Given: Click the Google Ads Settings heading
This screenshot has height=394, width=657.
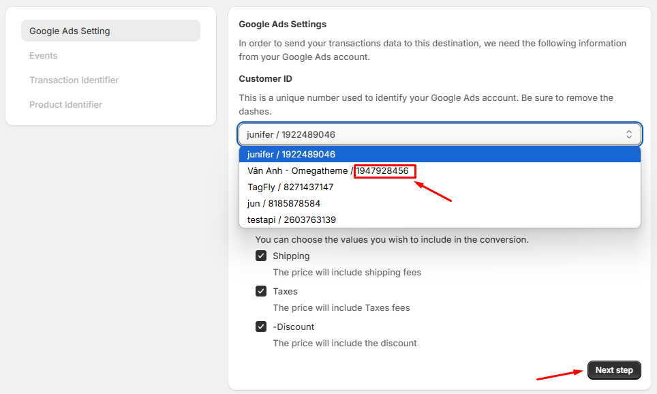Looking at the screenshot, I should click(282, 25).
